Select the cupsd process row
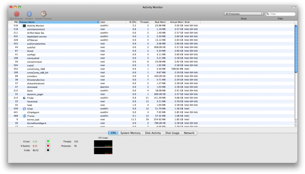 tap(151, 66)
